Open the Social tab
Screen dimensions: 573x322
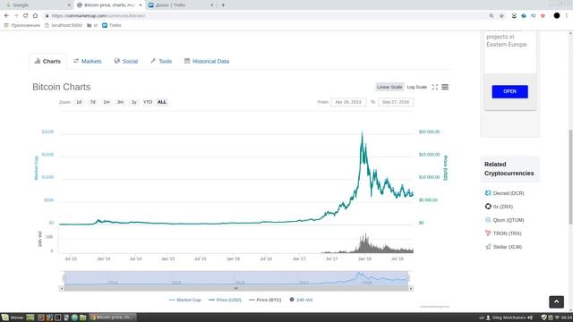click(x=126, y=62)
